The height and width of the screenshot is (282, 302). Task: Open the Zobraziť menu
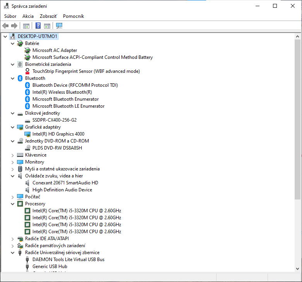click(x=48, y=16)
